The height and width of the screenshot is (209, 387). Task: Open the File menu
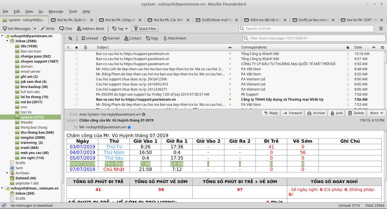point(5,12)
